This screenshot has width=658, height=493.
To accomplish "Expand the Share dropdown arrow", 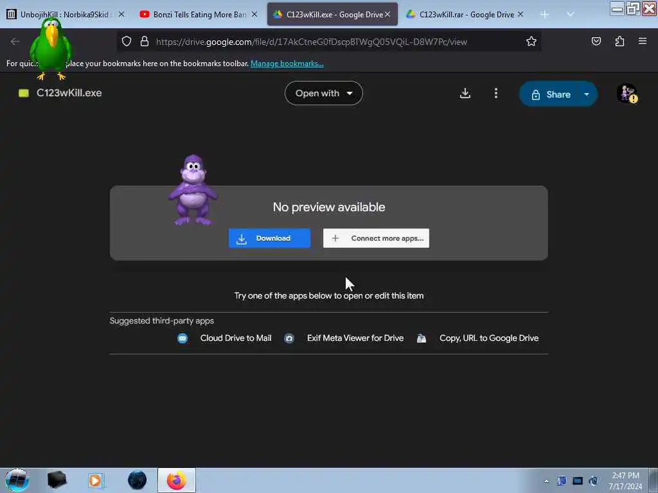I will click(587, 94).
